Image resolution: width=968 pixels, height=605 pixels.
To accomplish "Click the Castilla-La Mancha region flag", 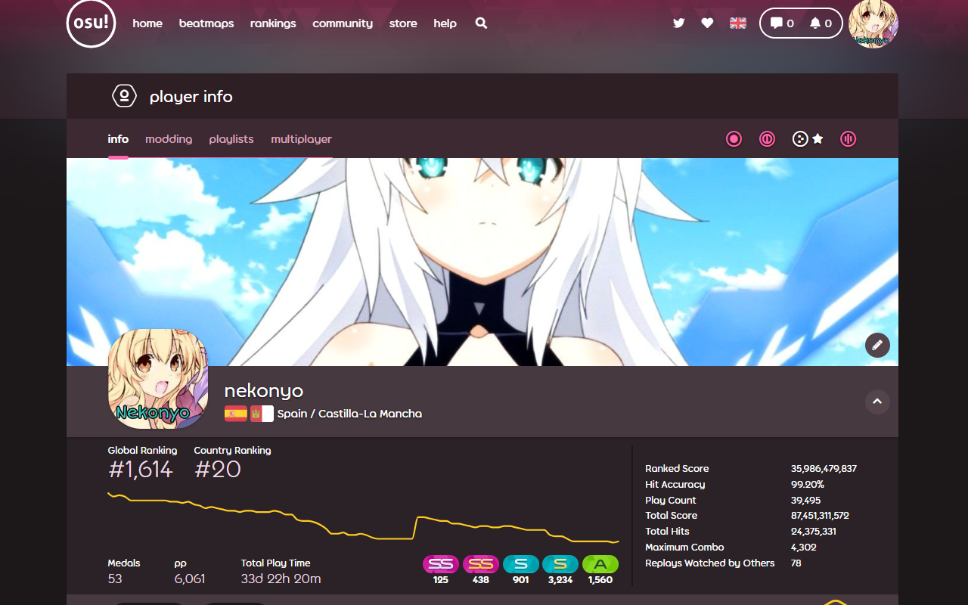I will coord(262,414).
